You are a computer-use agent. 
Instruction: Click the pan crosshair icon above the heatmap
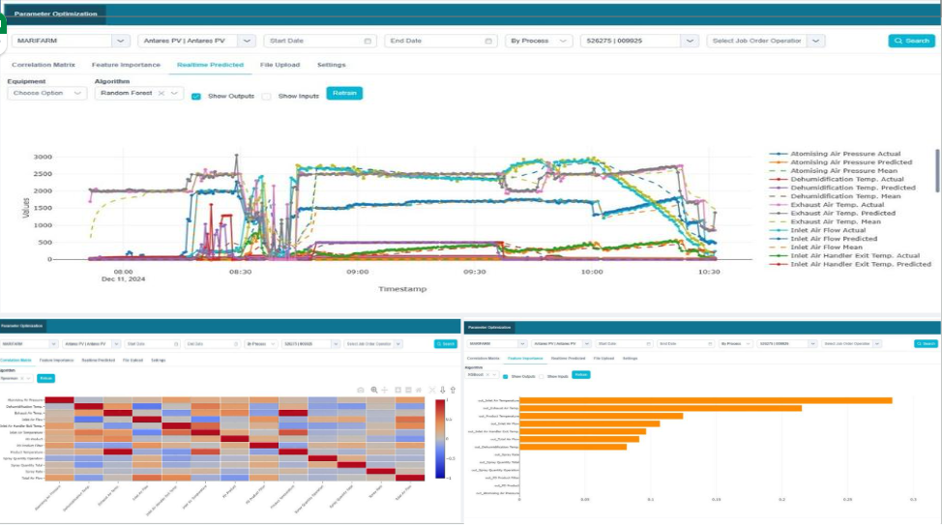[x=386, y=390]
